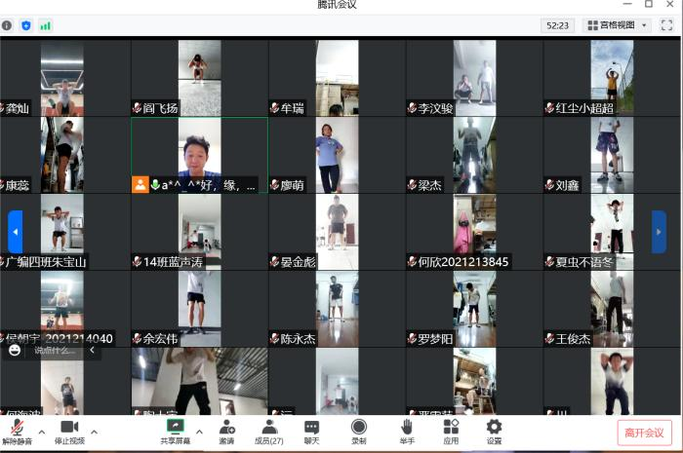
Task: Click the share screen (共享屏幕) icon
Action: pos(176,432)
